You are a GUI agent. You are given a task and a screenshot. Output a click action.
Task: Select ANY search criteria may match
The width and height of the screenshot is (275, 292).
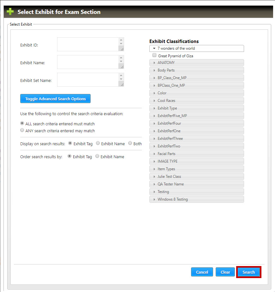pyautogui.click(x=22, y=130)
